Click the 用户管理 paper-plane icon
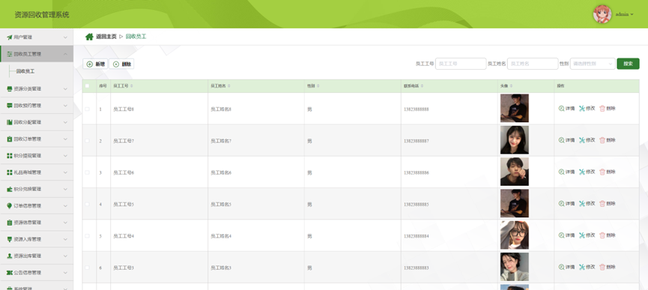The image size is (648, 290). (x=10, y=37)
